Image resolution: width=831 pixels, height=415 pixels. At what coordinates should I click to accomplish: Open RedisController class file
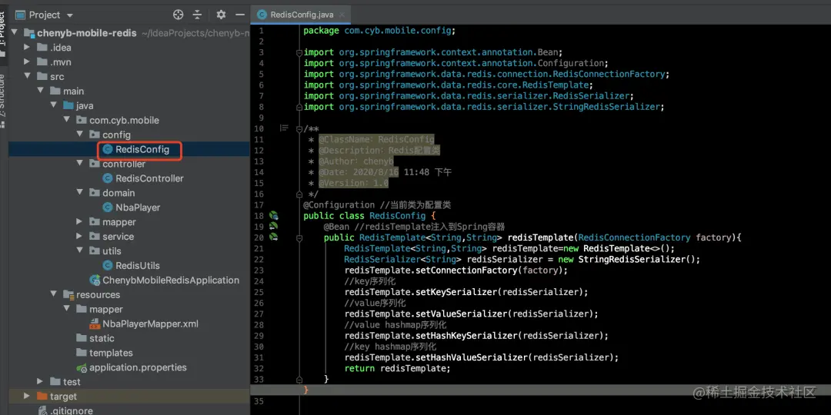click(149, 178)
